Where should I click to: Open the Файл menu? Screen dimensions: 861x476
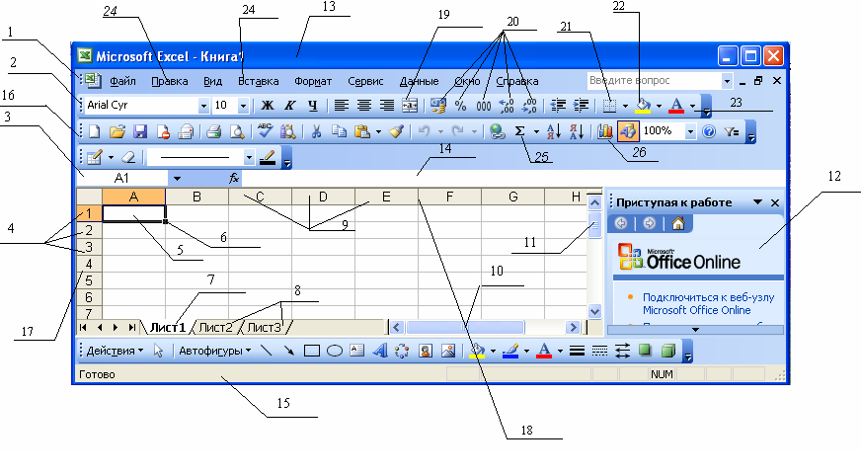[x=122, y=81]
